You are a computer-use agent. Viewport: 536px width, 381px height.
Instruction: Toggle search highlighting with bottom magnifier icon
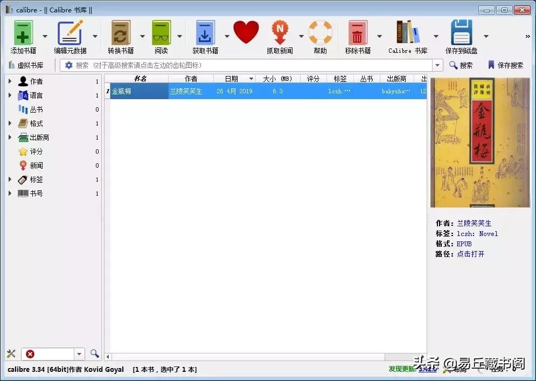coord(95,354)
